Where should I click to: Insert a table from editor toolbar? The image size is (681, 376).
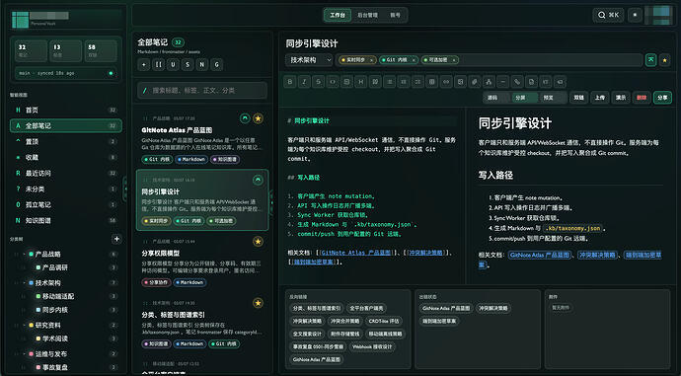click(x=431, y=82)
